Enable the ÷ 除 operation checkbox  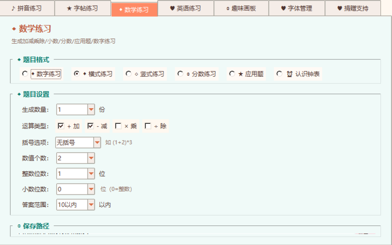click(x=148, y=126)
